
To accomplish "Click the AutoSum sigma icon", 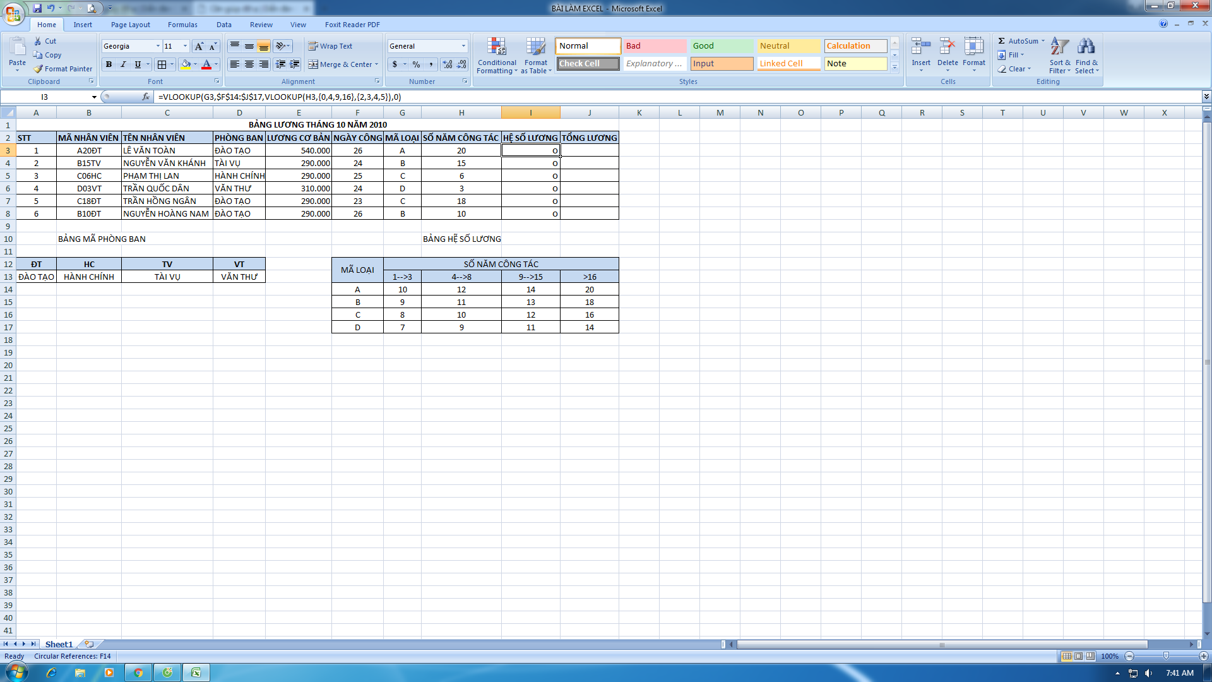I will tap(1002, 41).
